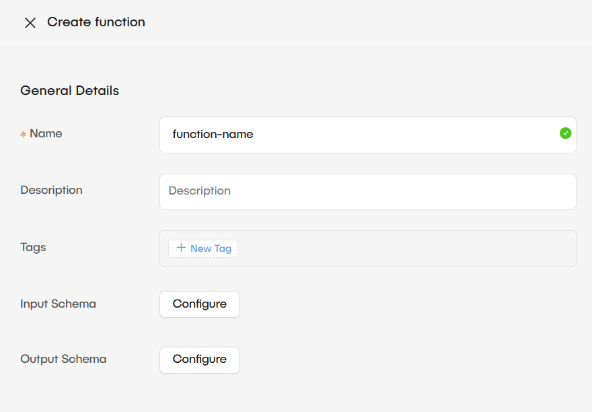592x412 pixels.
Task: Open the Input Schema Configure dialog
Action: (199, 304)
